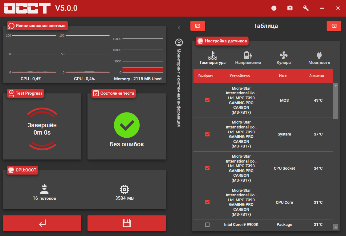Click the V5.0.0 version text
The width and height of the screenshot is (346, 236).
point(66,8)
